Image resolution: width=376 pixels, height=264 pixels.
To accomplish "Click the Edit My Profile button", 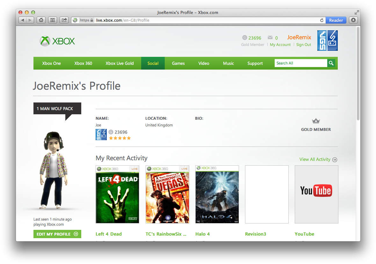I will (x=57, y=234).
